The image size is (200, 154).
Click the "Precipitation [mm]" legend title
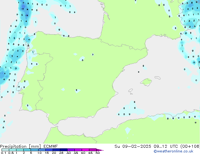20,146
